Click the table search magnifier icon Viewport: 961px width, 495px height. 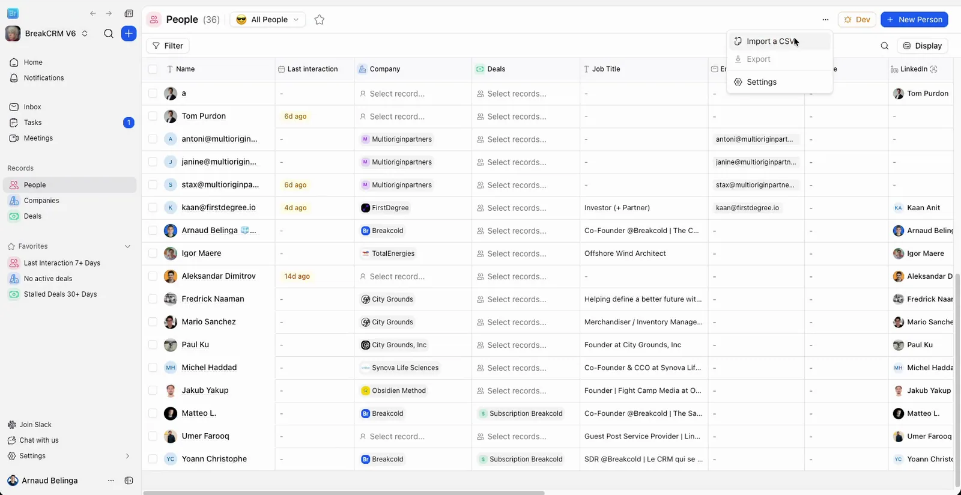884,46
